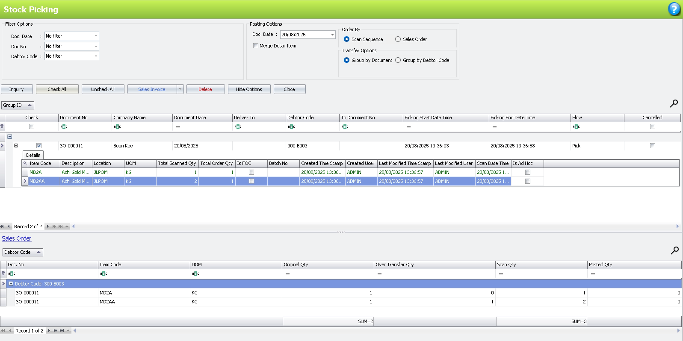
Task: Open the Posting Doc. Date dropdown
Action: [332, 35]
